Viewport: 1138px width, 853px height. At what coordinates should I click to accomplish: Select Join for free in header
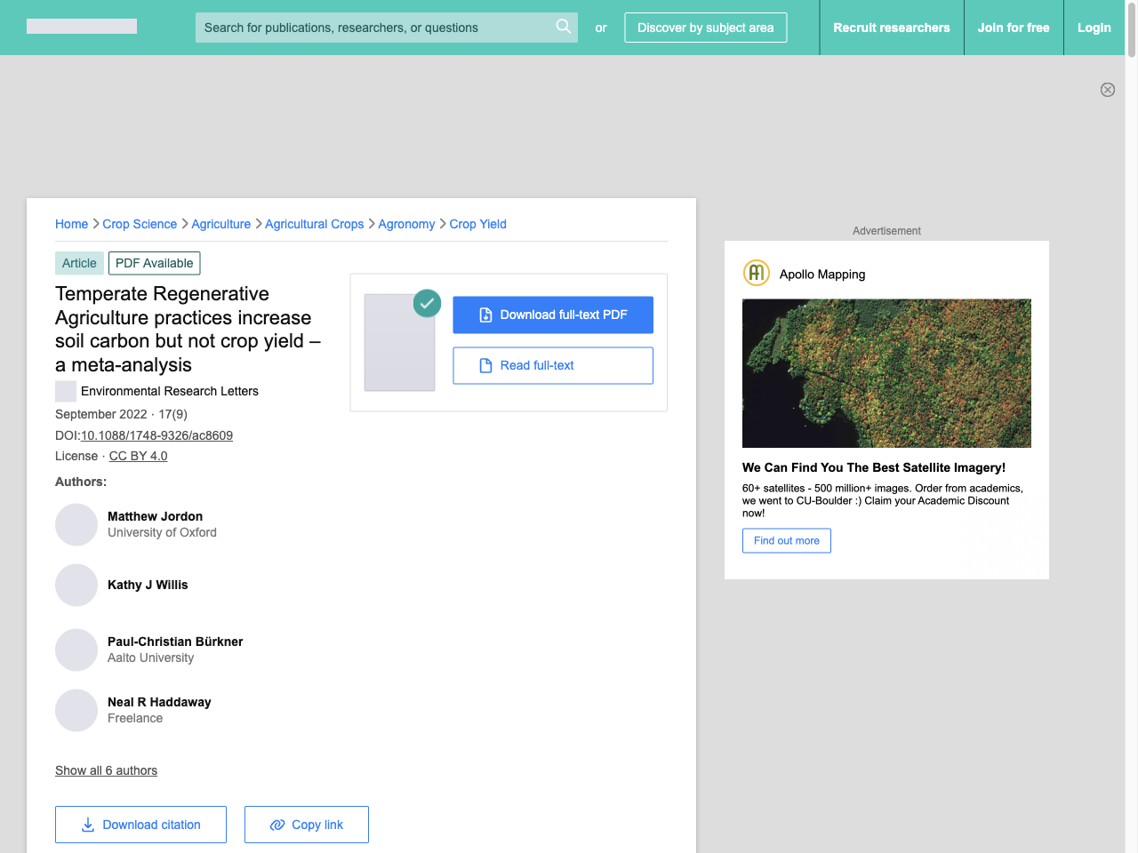point(1013,28)
